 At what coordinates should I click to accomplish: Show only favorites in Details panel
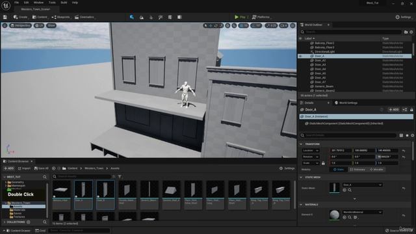point(407,135)
